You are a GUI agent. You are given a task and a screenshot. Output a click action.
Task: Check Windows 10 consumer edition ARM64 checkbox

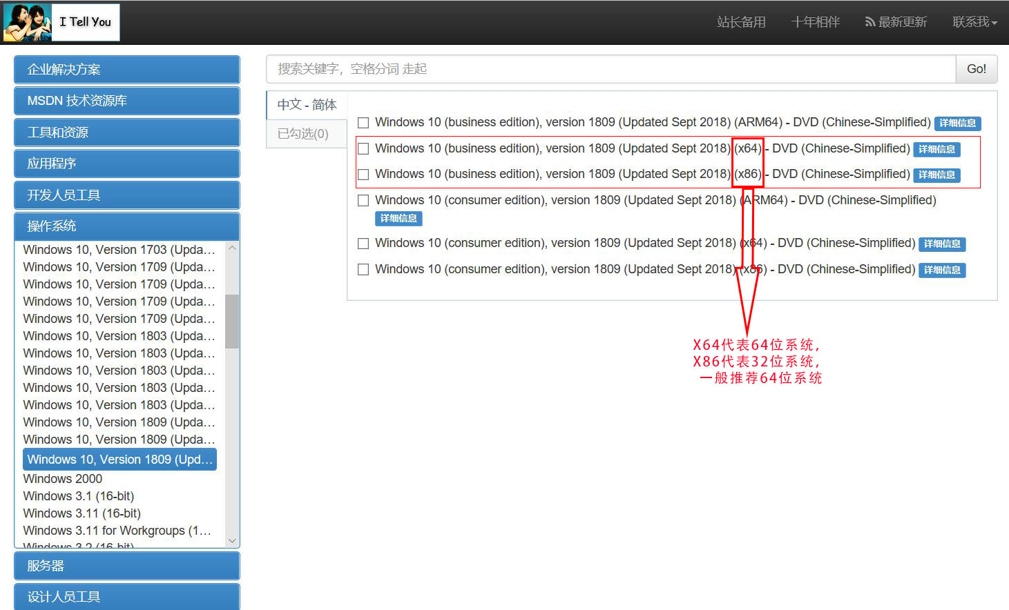(x=363, y=200)
